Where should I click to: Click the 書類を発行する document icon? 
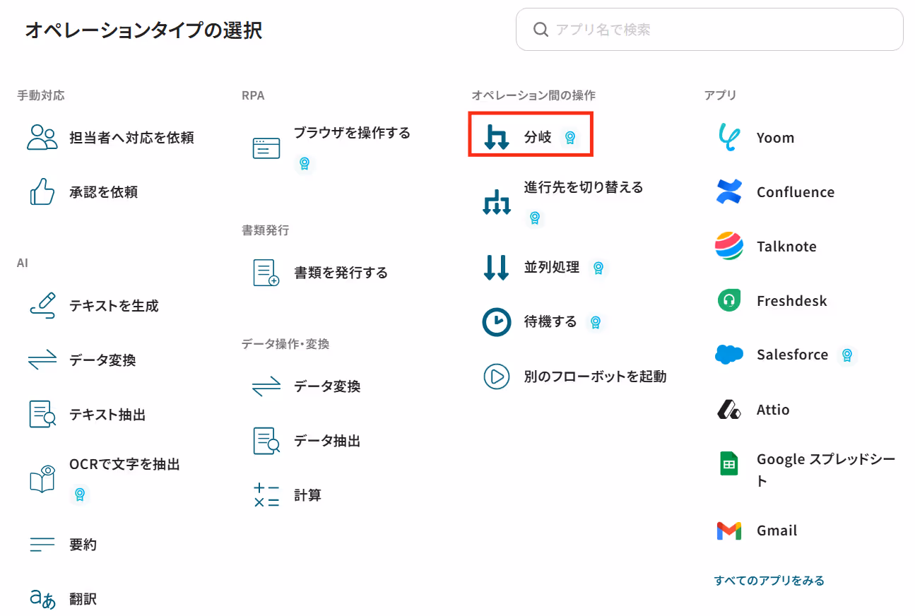tap(266, 273)
